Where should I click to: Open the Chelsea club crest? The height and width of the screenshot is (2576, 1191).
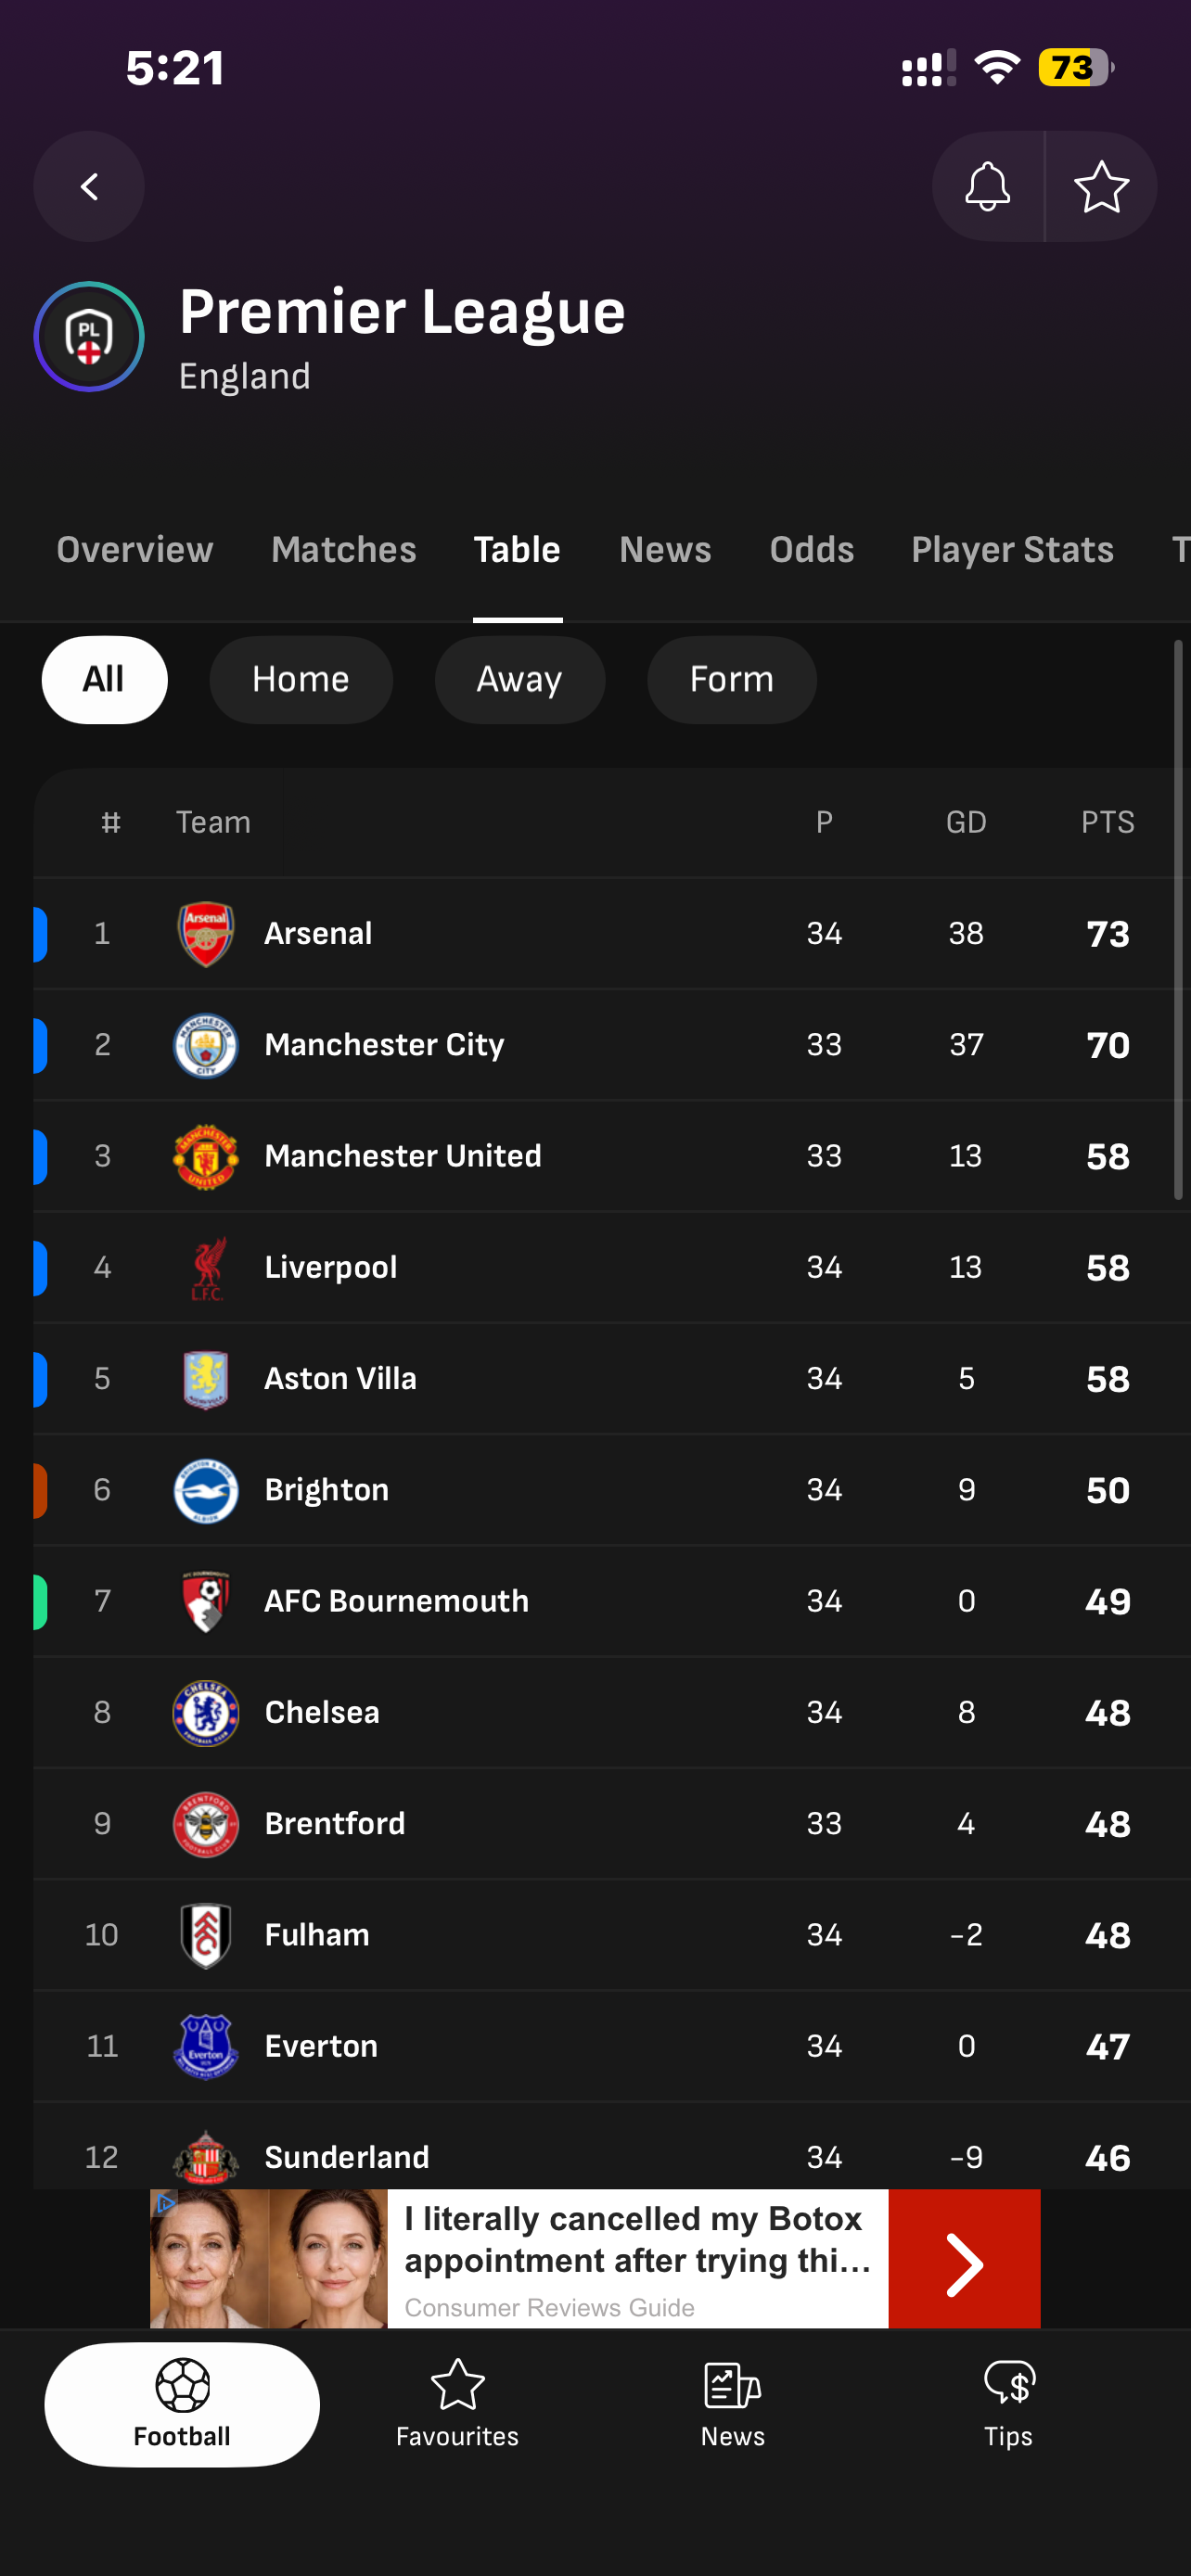206,1713
